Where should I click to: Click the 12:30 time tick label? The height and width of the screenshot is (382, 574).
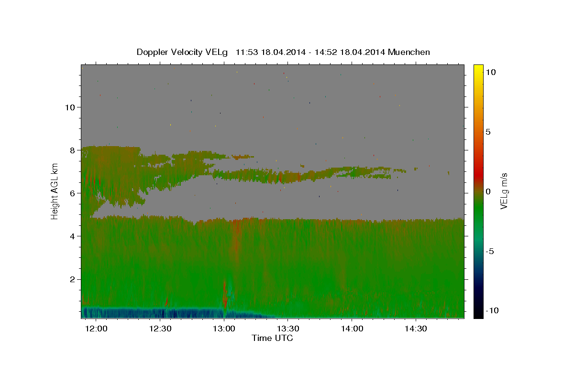pos(161,329)
